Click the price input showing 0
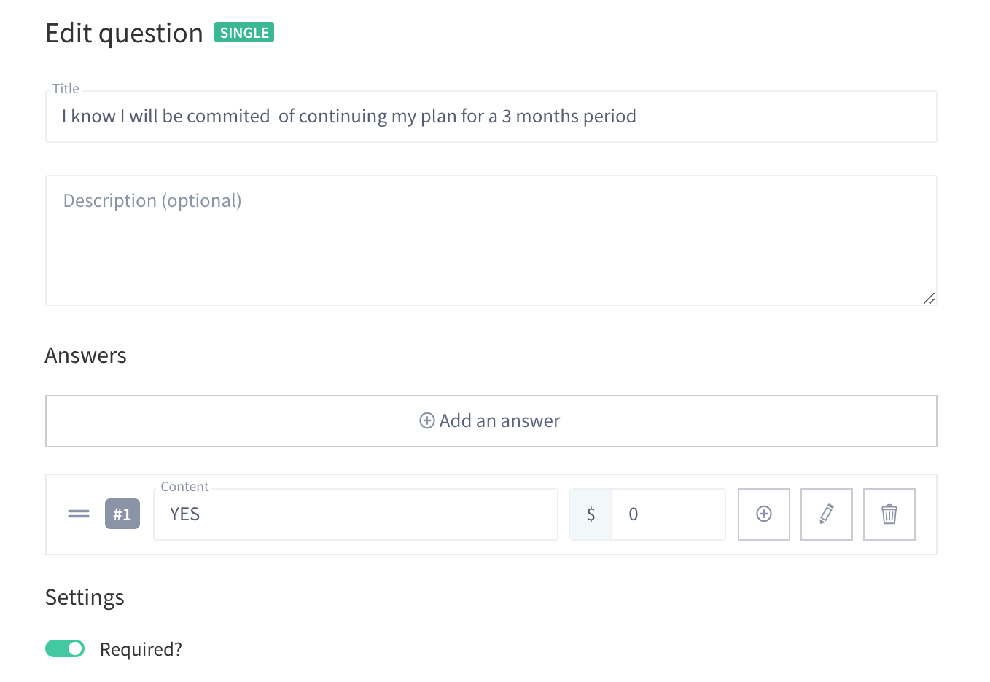Image resolution: width=990 pixels, height=682 pixels. 669,514
